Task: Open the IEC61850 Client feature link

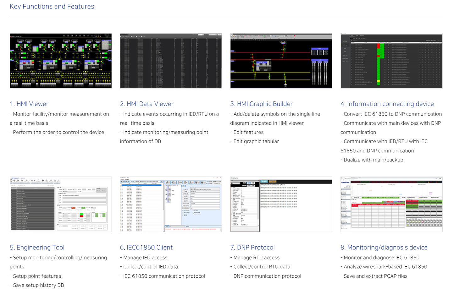Action: pos(146,247)
